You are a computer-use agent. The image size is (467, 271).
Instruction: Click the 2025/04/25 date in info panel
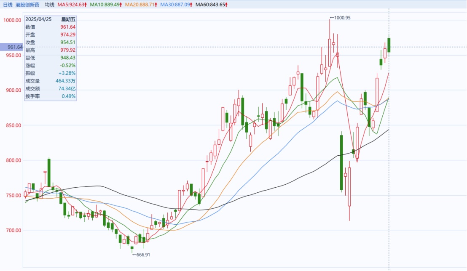(38, 19)
